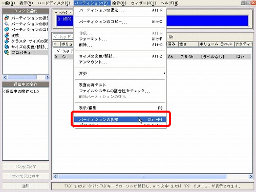Click the すべて元に戻す button

26,176
